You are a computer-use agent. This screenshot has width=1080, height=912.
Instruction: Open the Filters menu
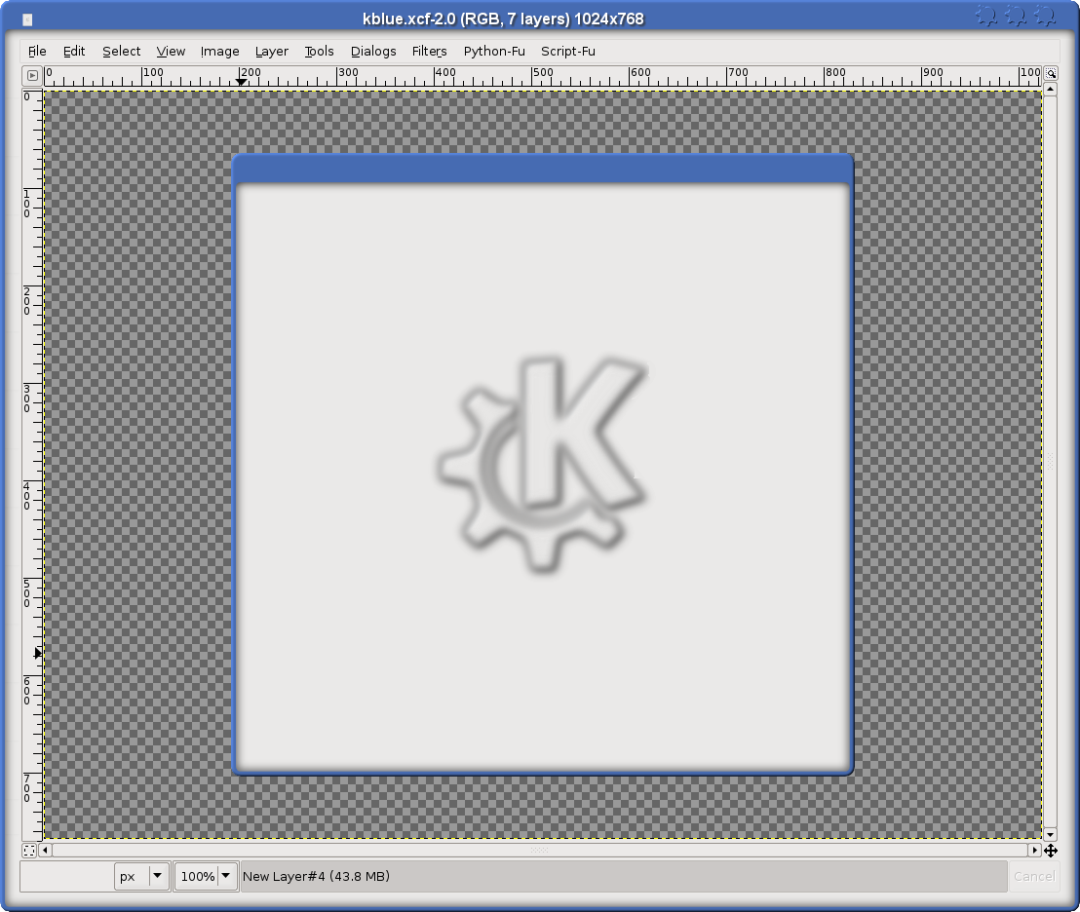tap(429, 51)
